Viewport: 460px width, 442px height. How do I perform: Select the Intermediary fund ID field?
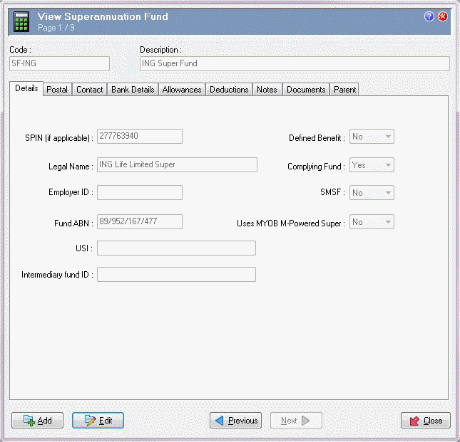pos(176,275)
